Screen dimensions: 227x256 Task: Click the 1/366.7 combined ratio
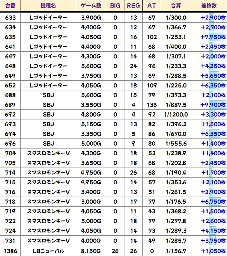pyautogui.click(x=176, y=27)
